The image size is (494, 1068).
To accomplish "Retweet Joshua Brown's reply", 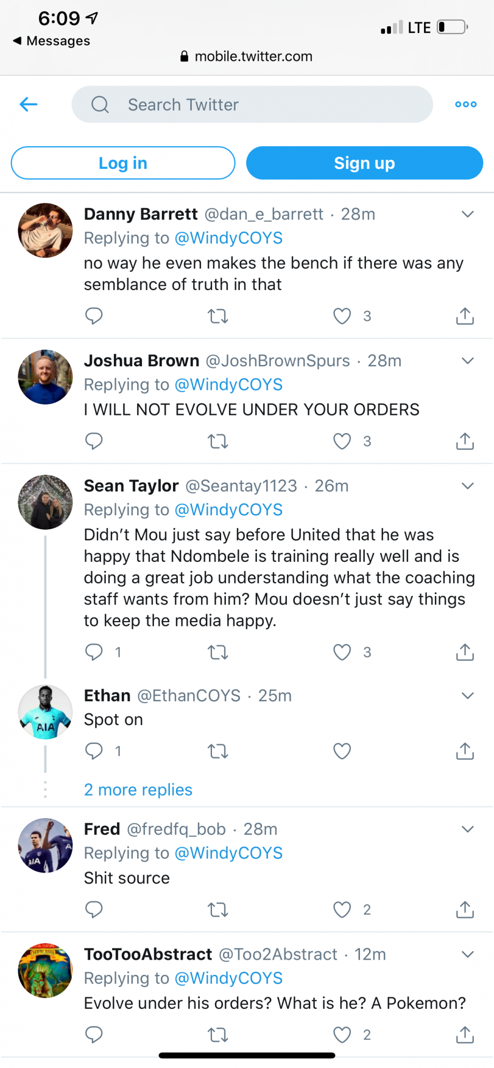I will [218, 442].
